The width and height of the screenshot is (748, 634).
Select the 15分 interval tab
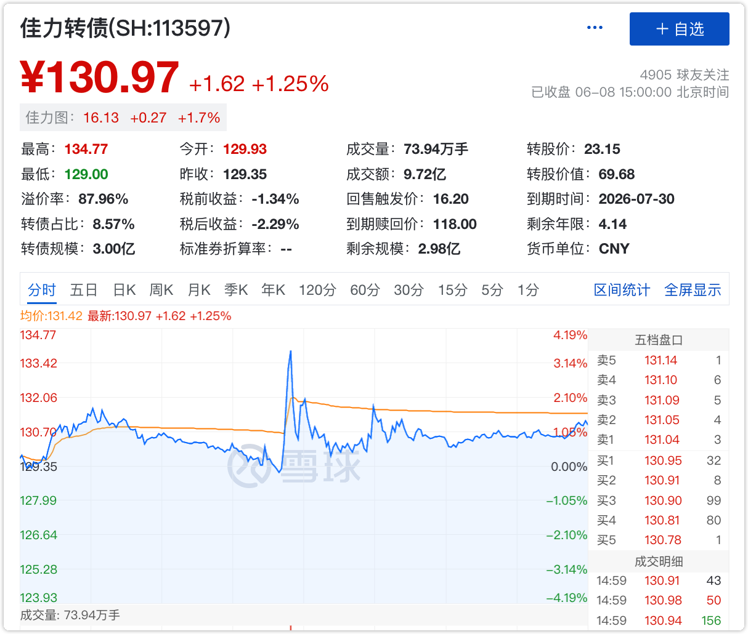pos(452,290)
